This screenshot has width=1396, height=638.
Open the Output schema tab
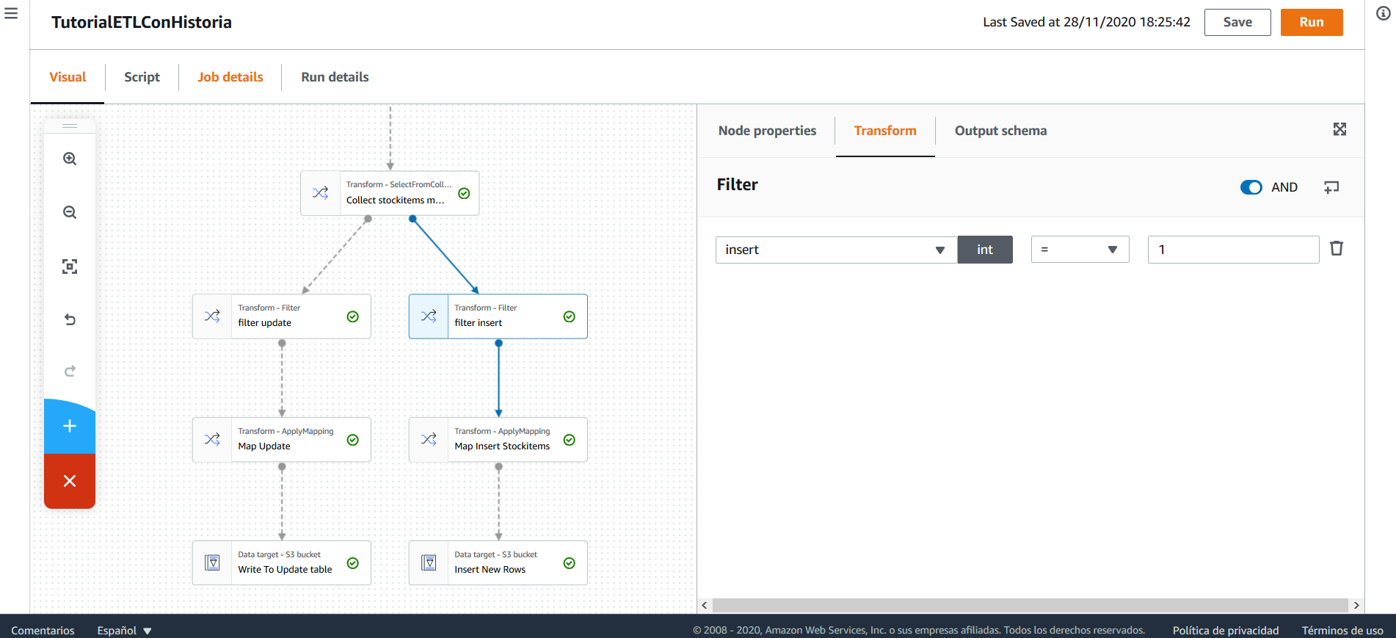[1000, 131]
